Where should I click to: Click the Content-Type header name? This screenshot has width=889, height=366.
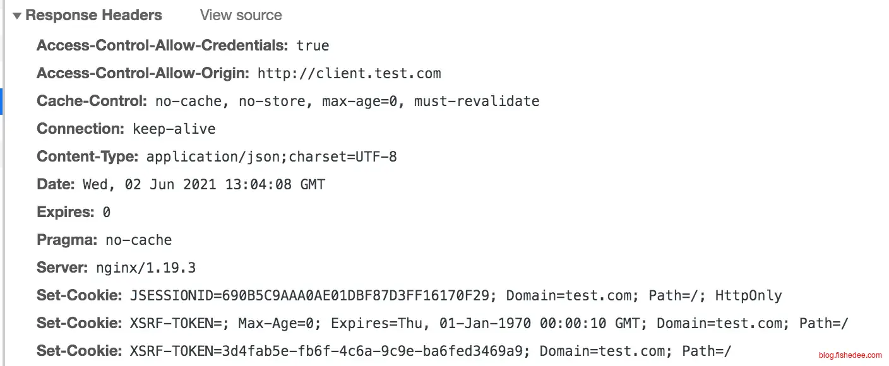click(87, 156)
